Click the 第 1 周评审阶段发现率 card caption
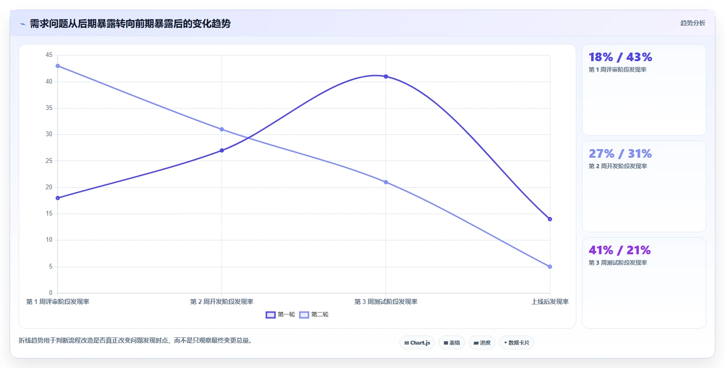This screenshot has height=368, width=725. [x=617, y=70]
